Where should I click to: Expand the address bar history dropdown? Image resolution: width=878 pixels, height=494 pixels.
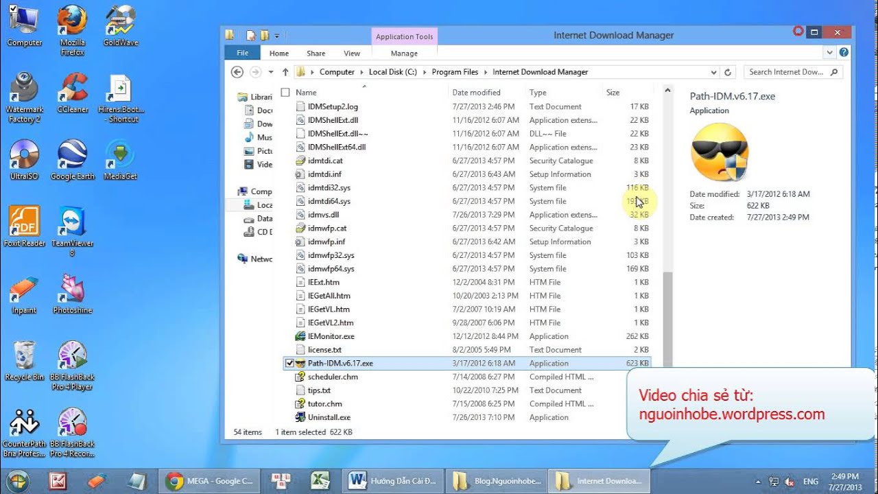pos(714,72)
